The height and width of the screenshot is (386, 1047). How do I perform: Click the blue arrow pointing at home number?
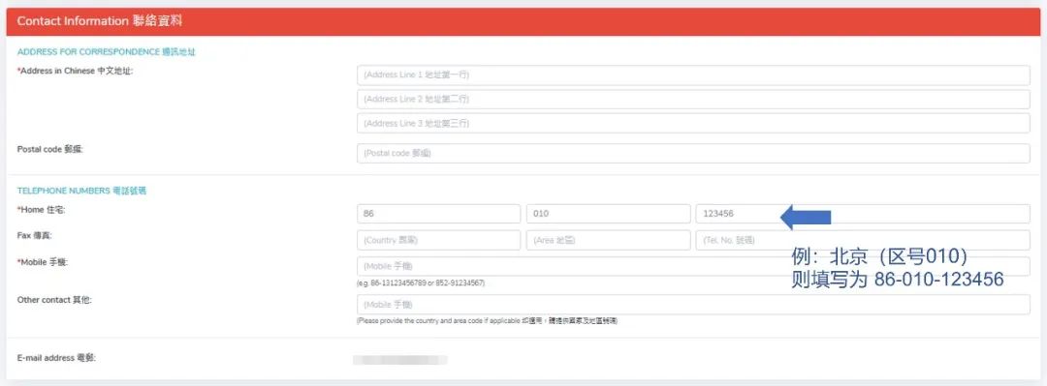pos(806,217)
